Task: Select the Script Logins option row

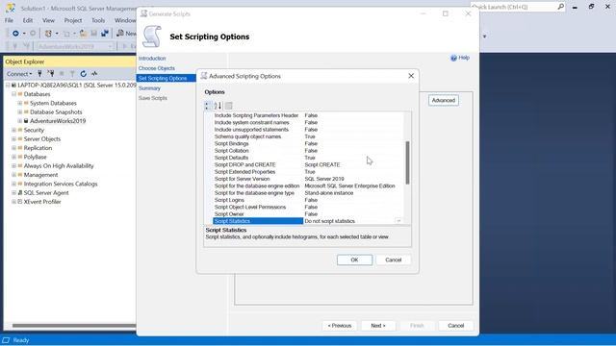Action: coord(308,200)
